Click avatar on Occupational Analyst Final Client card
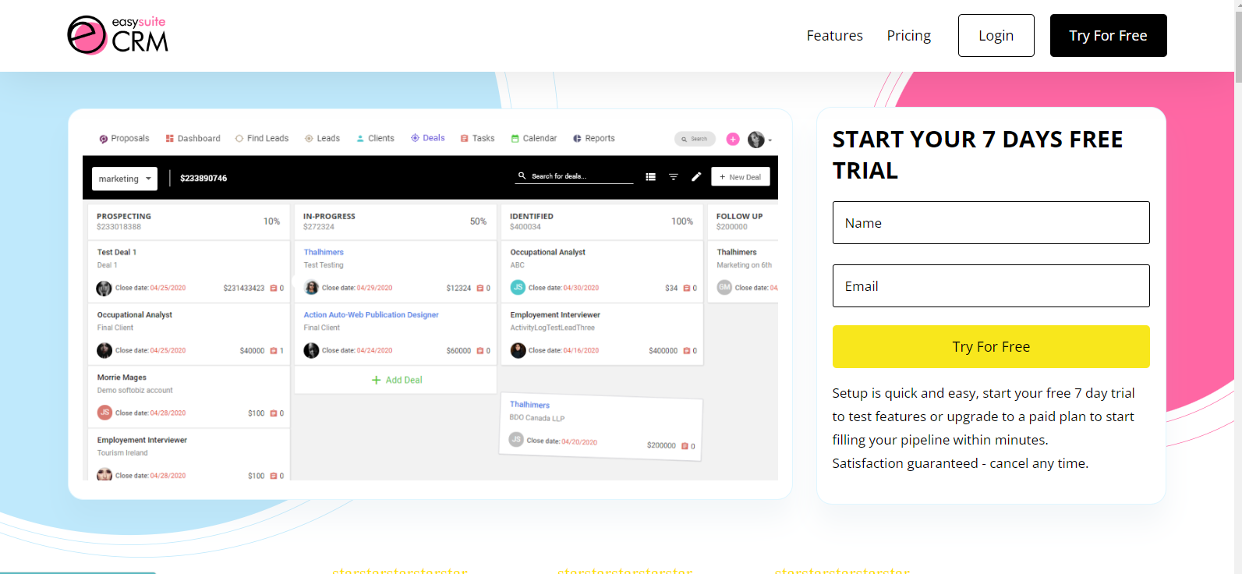Viewport: 1242px width, 574px height. 104,351
